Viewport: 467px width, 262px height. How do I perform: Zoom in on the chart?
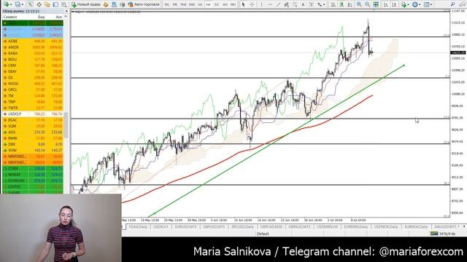(359, 4)
